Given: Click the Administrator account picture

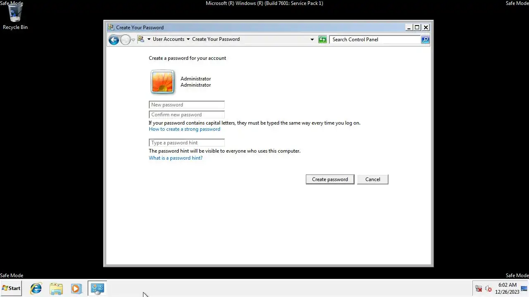Looking at the screenshot, I should tap(162, 82).
